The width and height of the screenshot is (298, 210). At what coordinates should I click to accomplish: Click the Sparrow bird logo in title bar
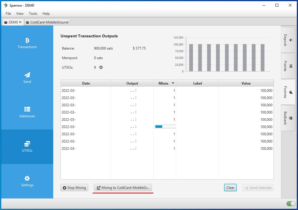pyautogui.click(x=6, y=5)
